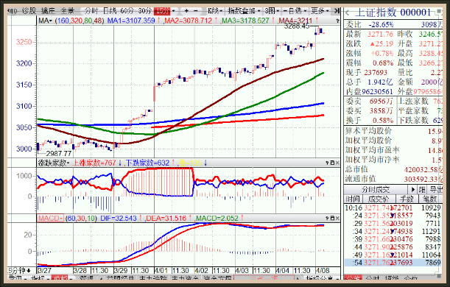Screen dimensions: 450x287
Task: Maximize the MACD indicator panel
Action: click(x=332, y=218)
